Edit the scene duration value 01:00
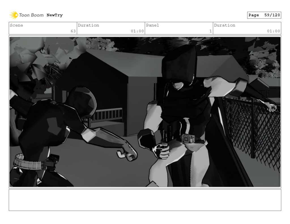The height and width of the screenshot is (224, 290). [x=138, y=31]
